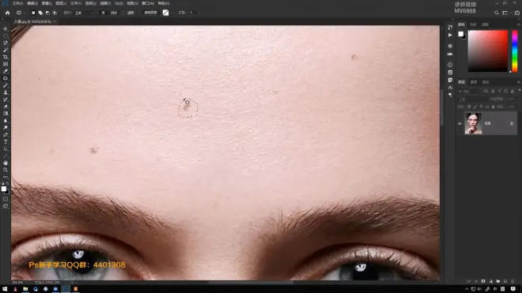This screenshot has height=293, width=522.
Task: Select the Magic Wand tool
Action: pos(6,50)
